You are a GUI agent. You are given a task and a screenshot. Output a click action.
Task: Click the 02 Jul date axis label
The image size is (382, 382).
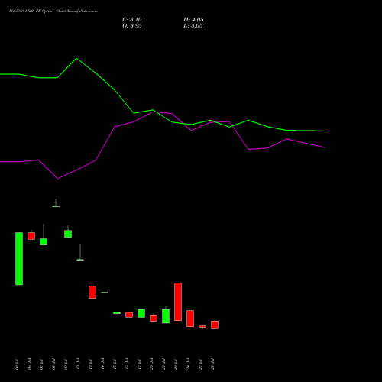point(17,364)
